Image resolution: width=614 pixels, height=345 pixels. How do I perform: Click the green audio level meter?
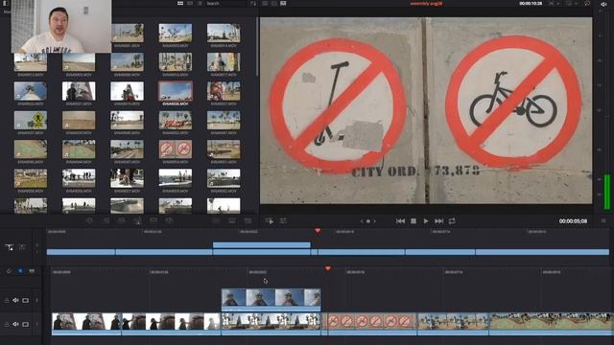pos(607,192)
